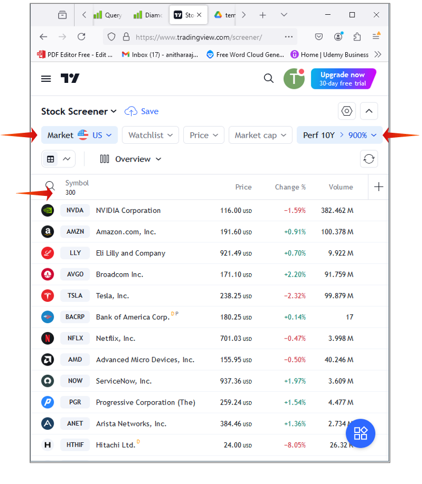Open a new browser tab
The image size is (422, 484).
[x=262, y=15]
